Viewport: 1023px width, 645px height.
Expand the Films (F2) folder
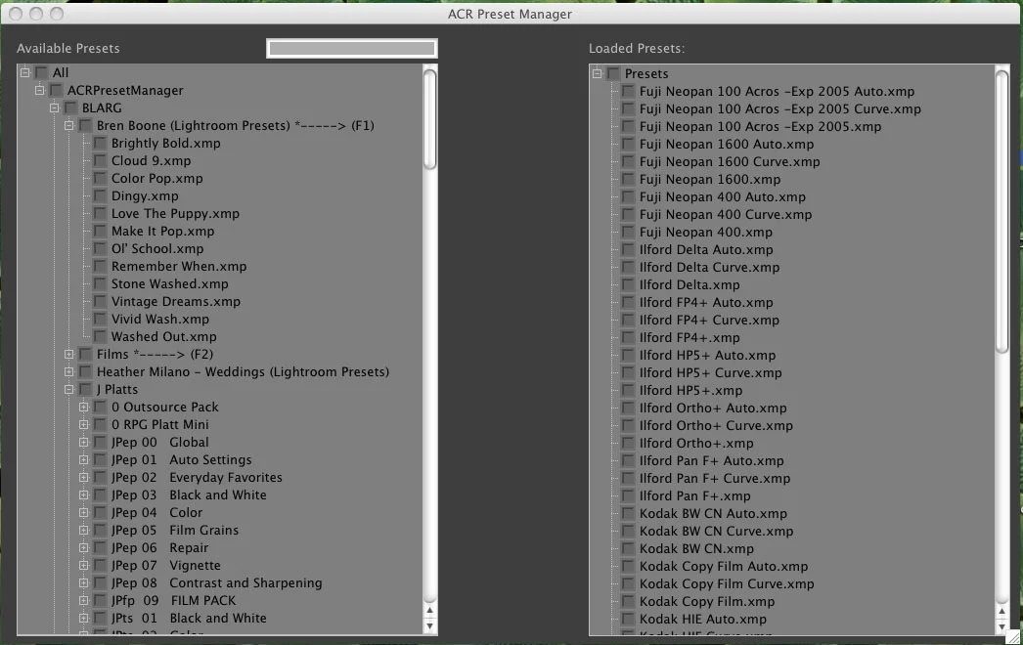68,354
